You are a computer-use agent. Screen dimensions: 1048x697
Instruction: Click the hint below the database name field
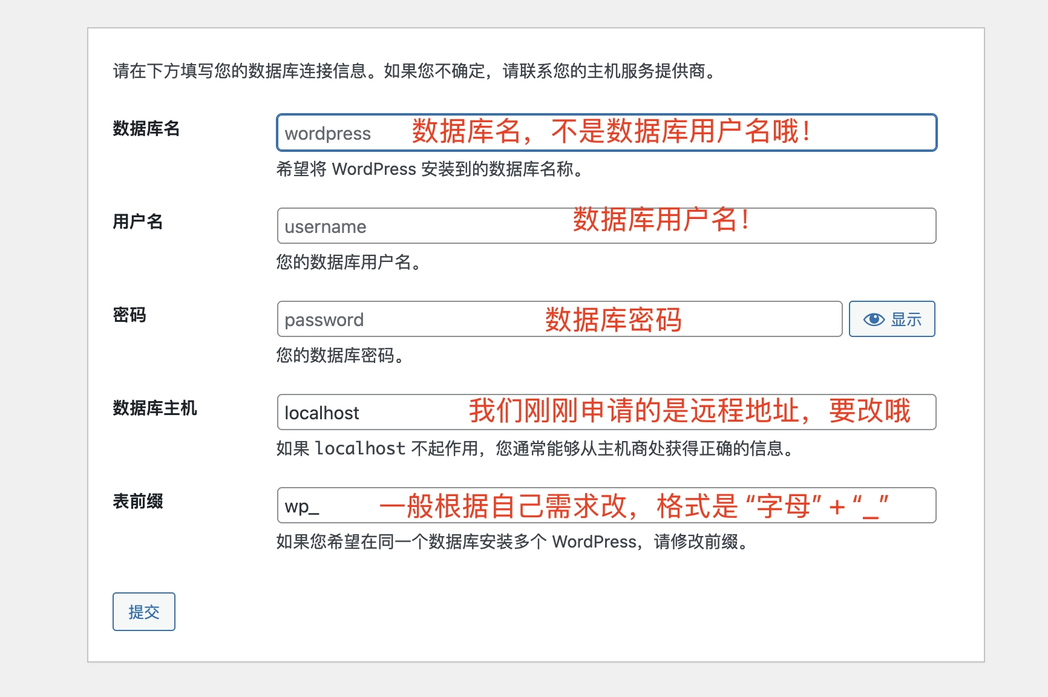pyautogui.click(x=430, y=169)
